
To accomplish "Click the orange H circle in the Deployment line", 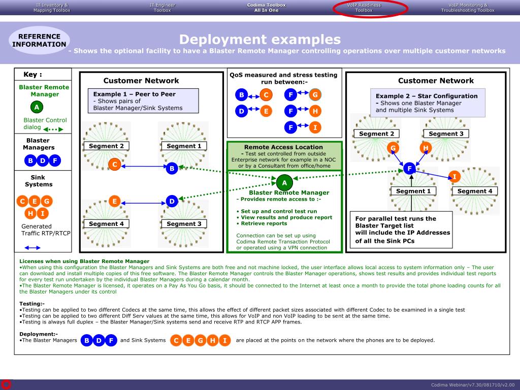I will coord(213,341).
